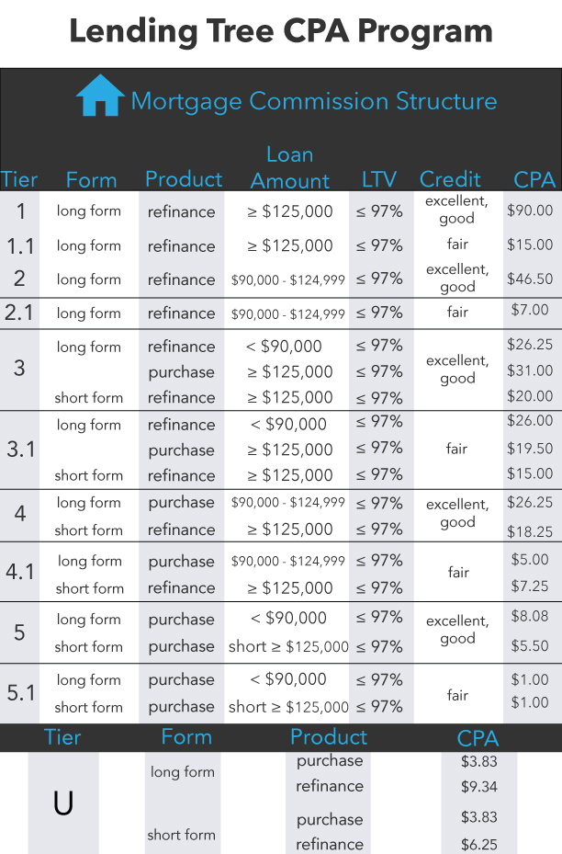Click the tier 3.1 label

coord(20,450)
